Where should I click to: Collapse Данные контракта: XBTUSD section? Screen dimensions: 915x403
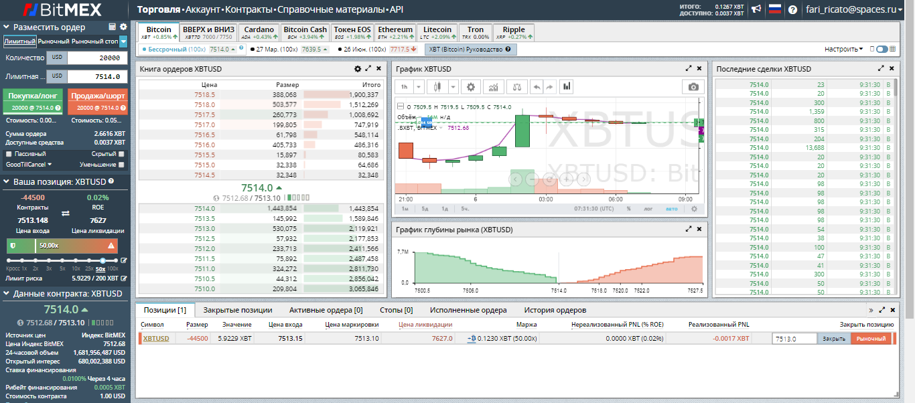(7, 293)
